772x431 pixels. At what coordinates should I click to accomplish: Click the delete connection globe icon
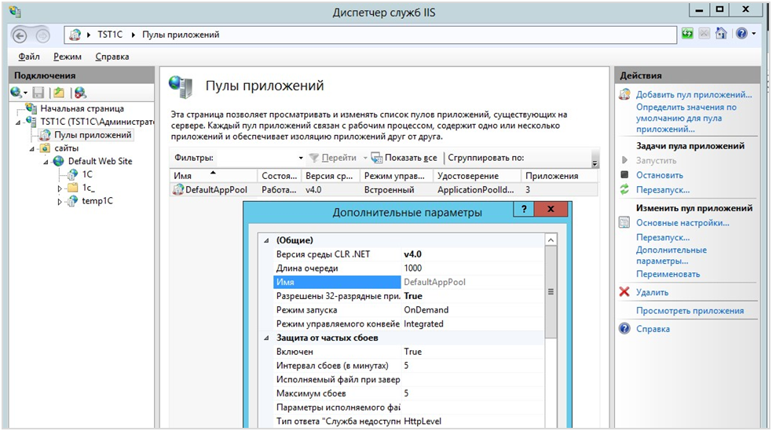[79, 93]
